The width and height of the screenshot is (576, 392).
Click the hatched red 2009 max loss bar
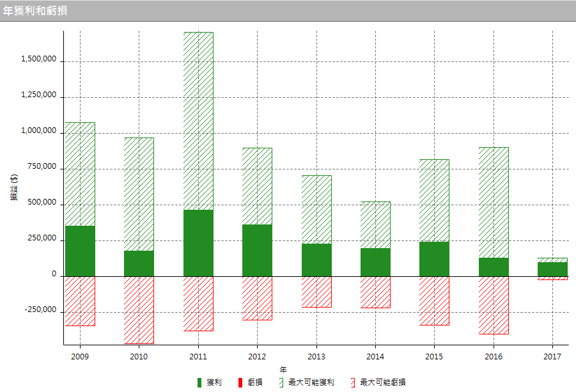tap(80, 301)
